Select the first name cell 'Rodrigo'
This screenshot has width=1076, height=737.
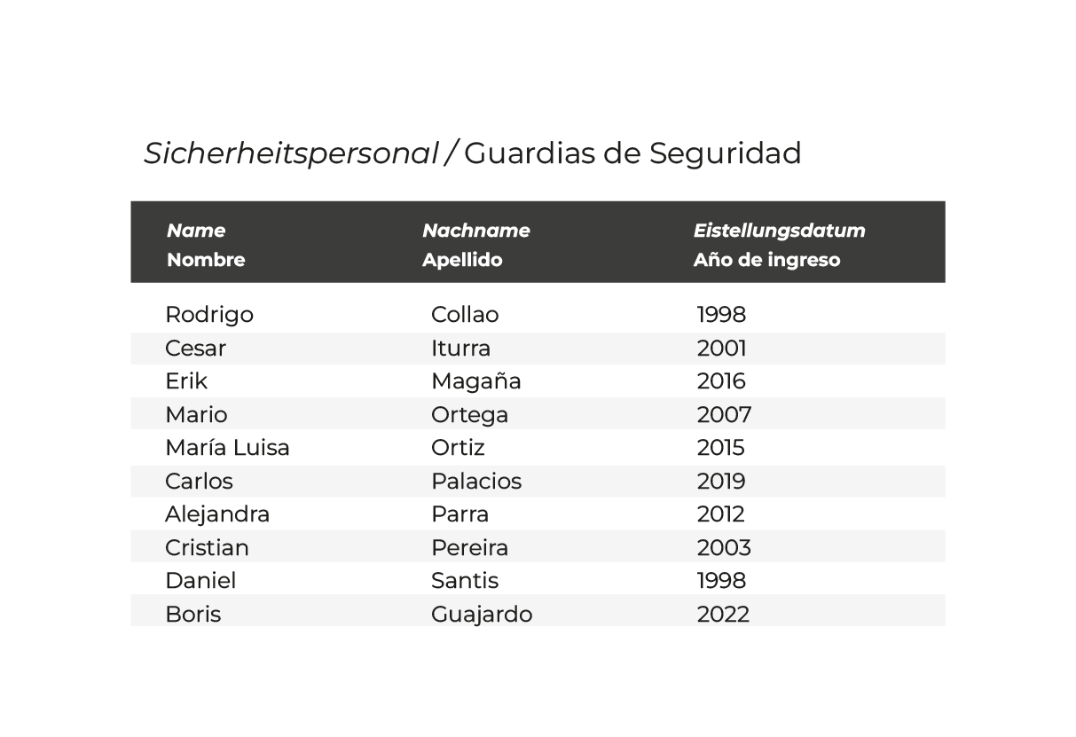point(209,315)
